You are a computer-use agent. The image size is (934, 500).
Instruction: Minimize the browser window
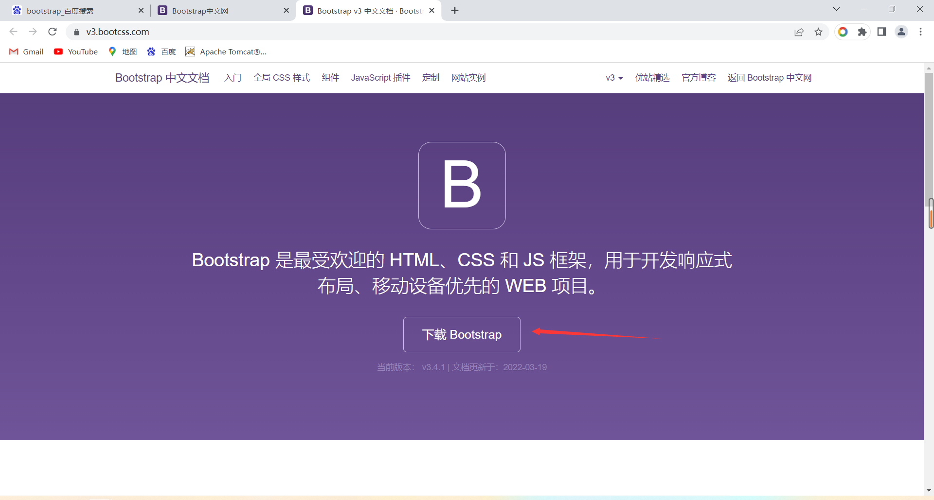tap(864, 9)
